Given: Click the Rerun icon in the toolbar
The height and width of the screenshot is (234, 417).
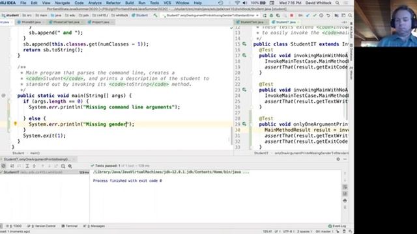Looking at the screenshot, I should 265,16.
